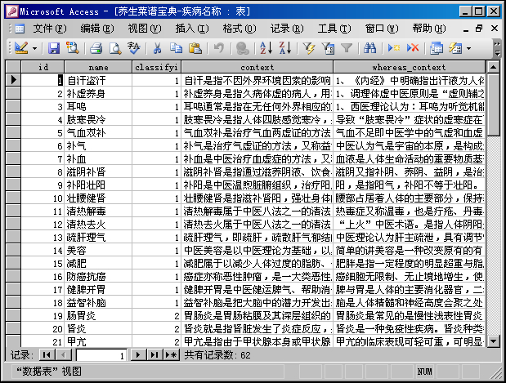Select the context column header
This screenshot has height=383, width=506.
tap(257, 67)
